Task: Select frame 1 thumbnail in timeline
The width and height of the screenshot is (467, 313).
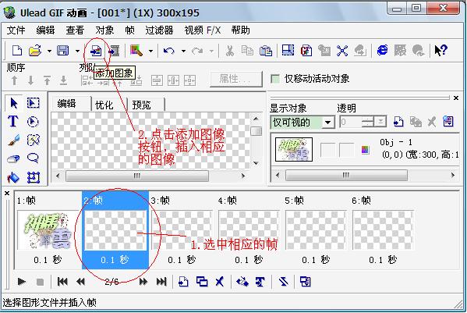Action: [x=48, y=230]
